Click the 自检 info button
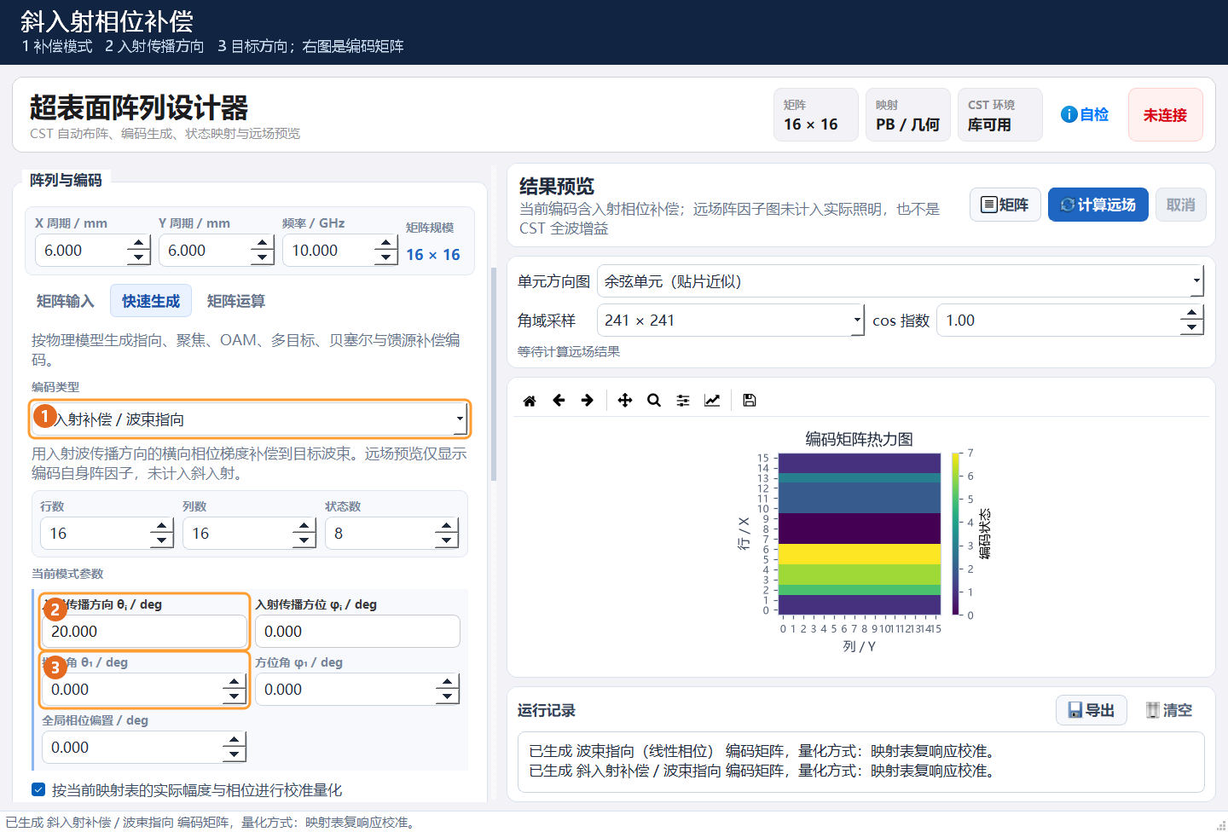Screen dimensions: 1228x832 click(1085, 114)
